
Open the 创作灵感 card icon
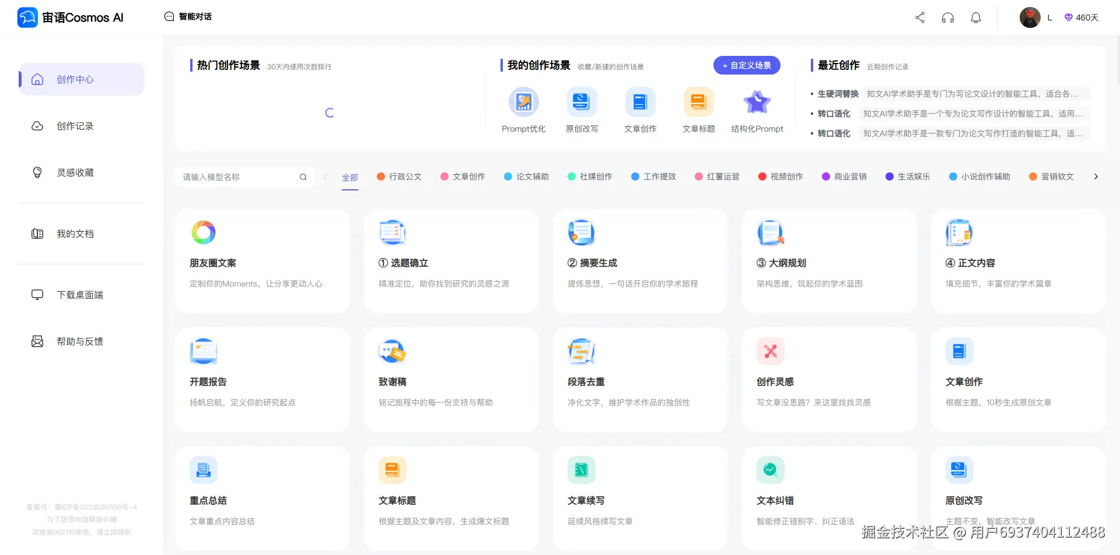point(771,351)
